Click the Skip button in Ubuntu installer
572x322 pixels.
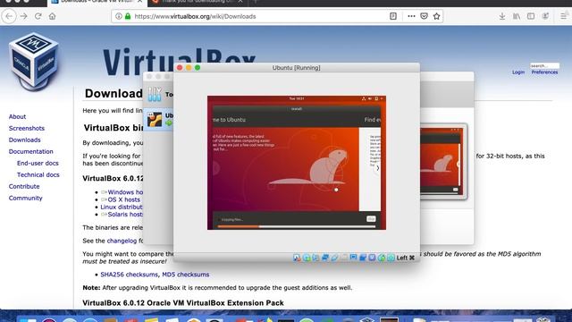pos(371,219)
